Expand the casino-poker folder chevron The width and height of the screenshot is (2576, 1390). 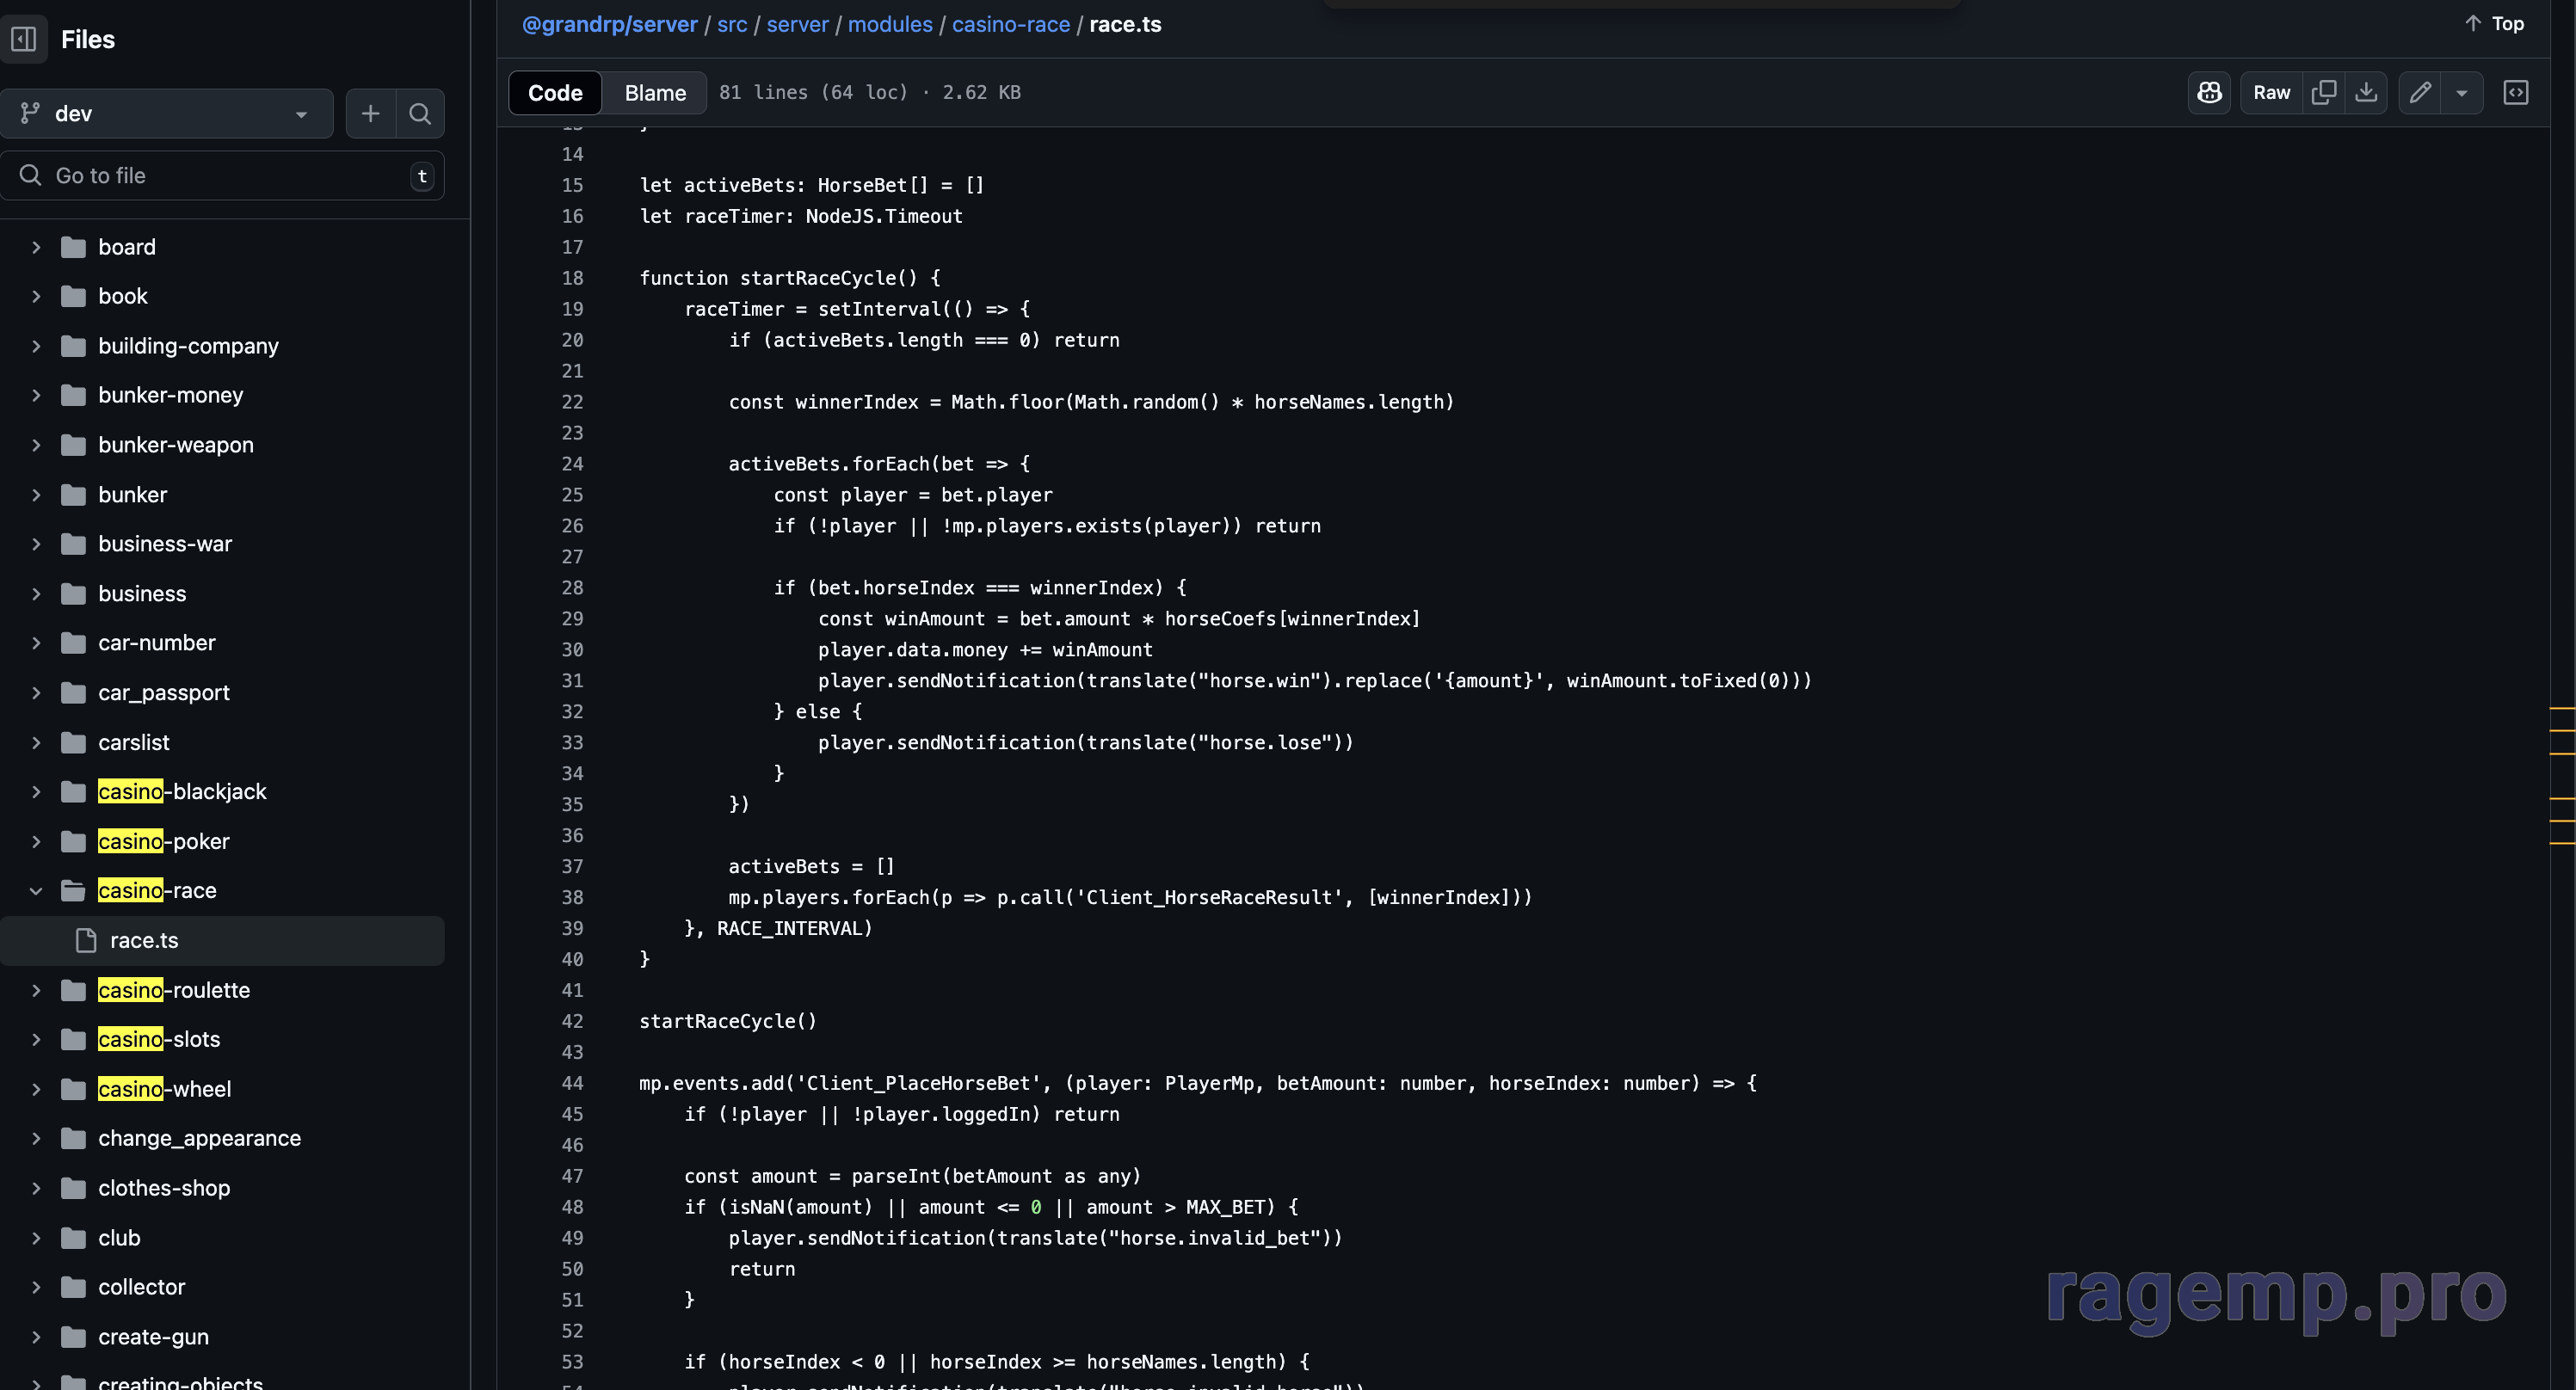coord(36,842)
